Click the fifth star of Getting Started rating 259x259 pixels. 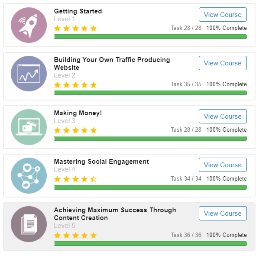[94, 28]
